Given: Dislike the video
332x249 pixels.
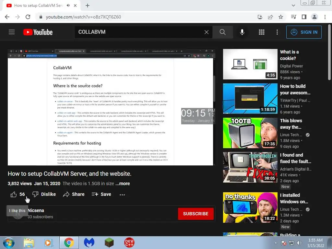Looking at the screenshot, I should pos(44,194).
